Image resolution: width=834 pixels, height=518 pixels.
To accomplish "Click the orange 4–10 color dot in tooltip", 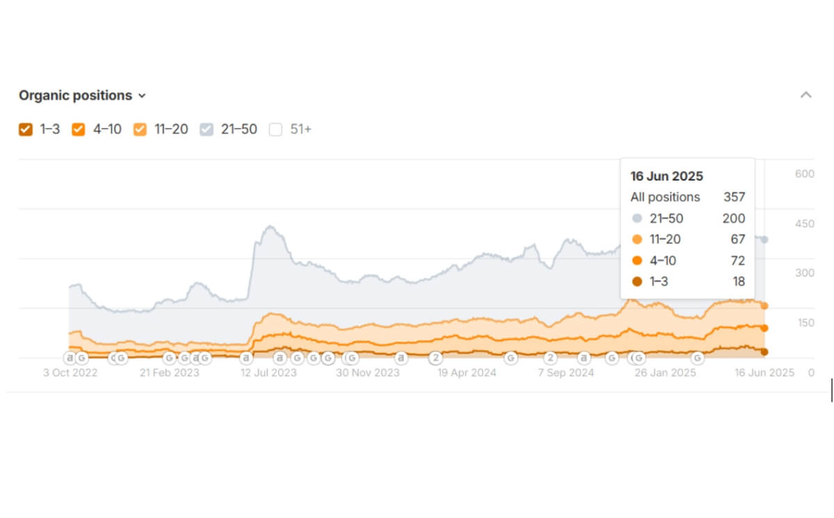I will coord(637,260).
